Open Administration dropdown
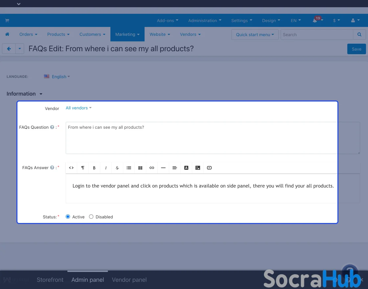This screenshot has width=368, height=289. point(205,20)
